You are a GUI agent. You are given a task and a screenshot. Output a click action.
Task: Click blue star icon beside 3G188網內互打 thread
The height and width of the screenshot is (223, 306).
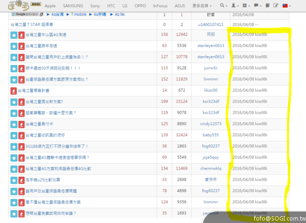point(13,146)
